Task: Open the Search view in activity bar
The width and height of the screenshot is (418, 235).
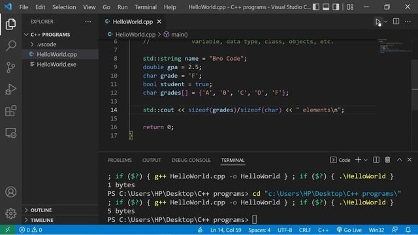Action: (10, 46)
